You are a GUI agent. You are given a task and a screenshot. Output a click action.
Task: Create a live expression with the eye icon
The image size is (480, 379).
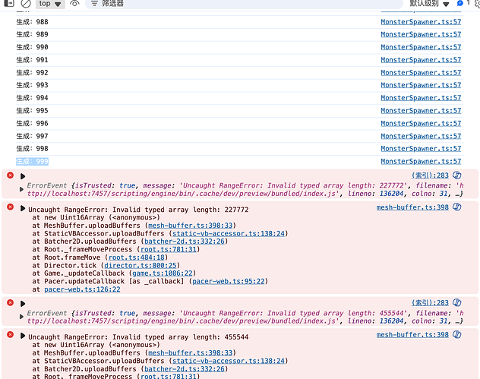[74, 4]
